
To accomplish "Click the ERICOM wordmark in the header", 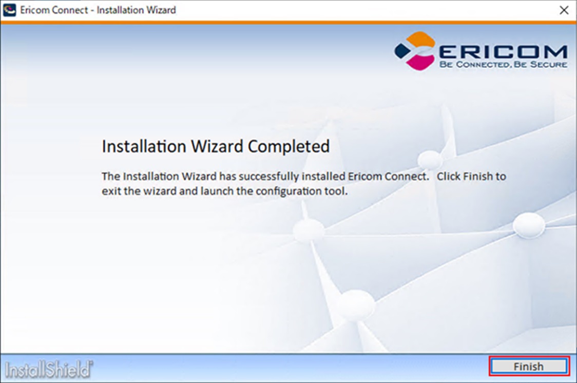I will pos(503,51).
